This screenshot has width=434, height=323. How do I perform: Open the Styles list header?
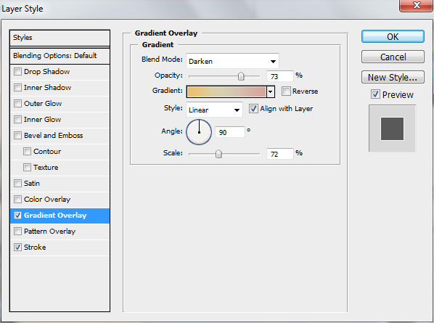coord(60,38)
